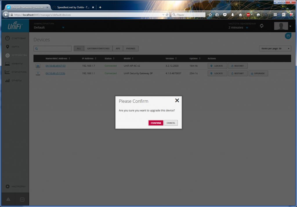This screenshot has height=207, width=297.
Task: Close the Please Confirm dialog with X
Action: pos(177,100)
